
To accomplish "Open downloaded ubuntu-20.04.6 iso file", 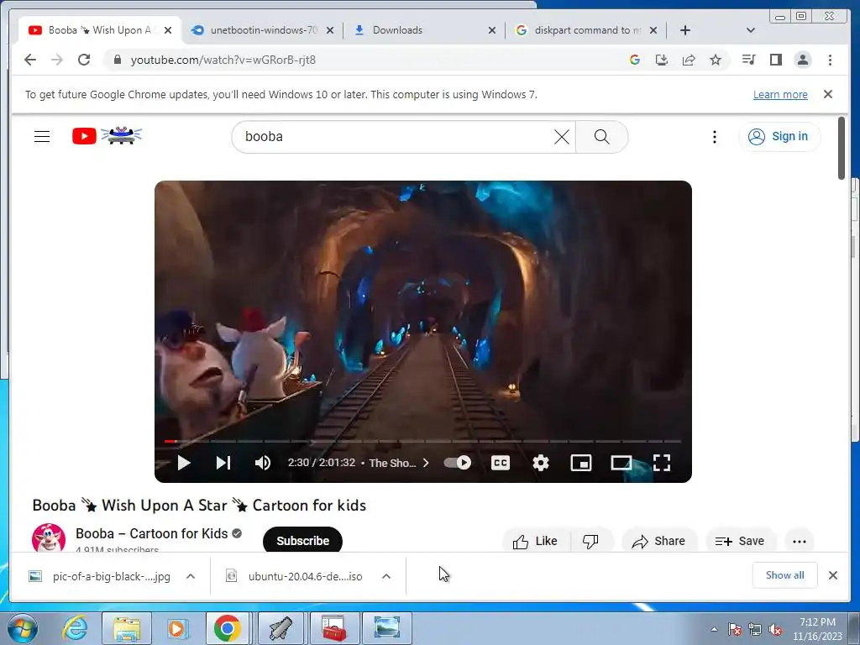I will click(296, 576).
